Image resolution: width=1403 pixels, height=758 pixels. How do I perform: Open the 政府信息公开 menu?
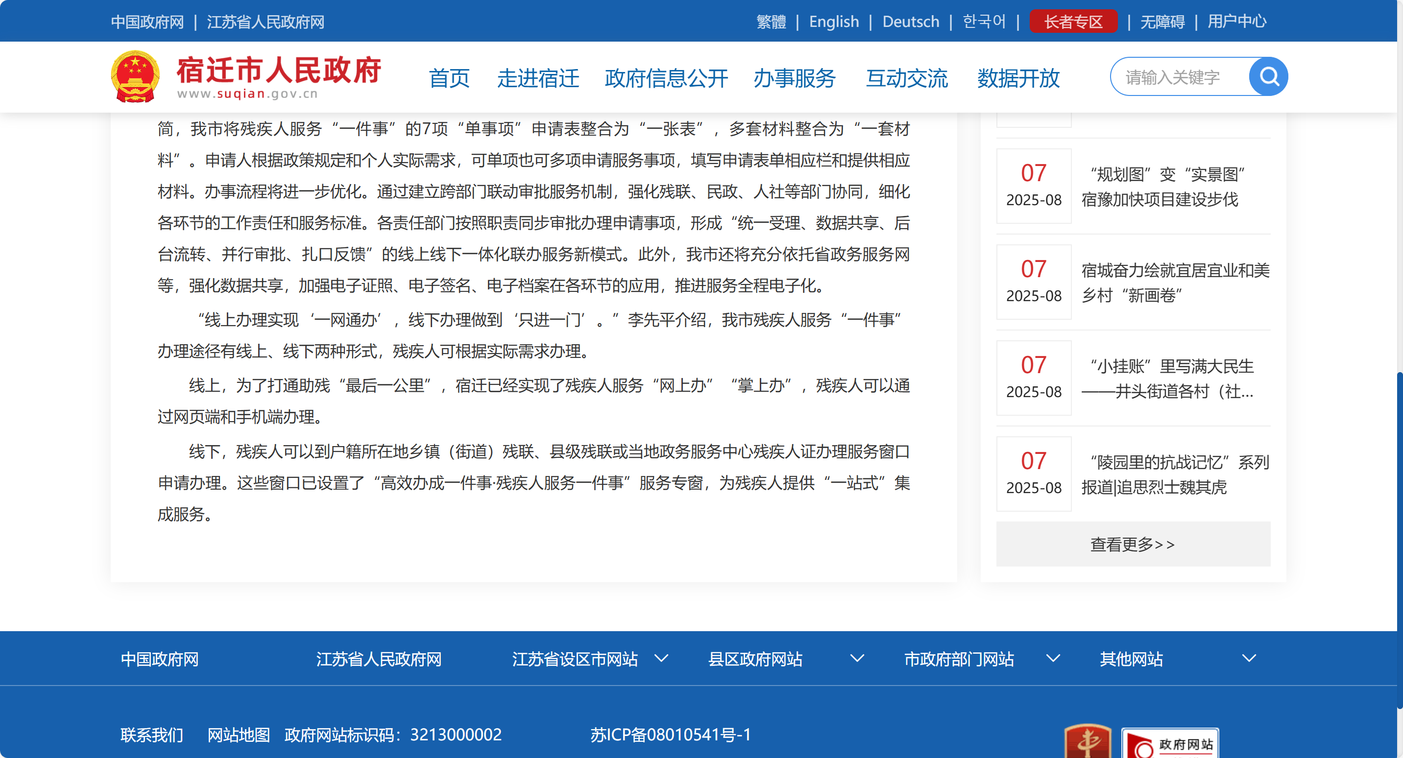tap(666, 78)
